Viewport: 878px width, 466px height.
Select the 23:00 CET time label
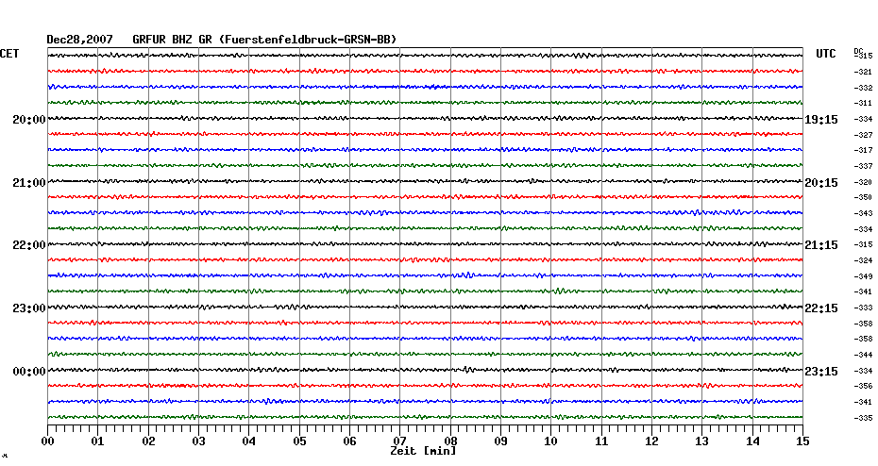29,308
